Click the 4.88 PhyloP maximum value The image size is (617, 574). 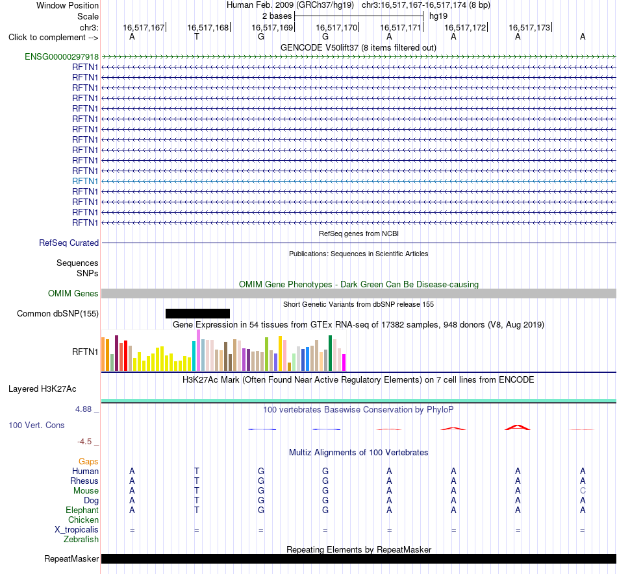(83, 409)
